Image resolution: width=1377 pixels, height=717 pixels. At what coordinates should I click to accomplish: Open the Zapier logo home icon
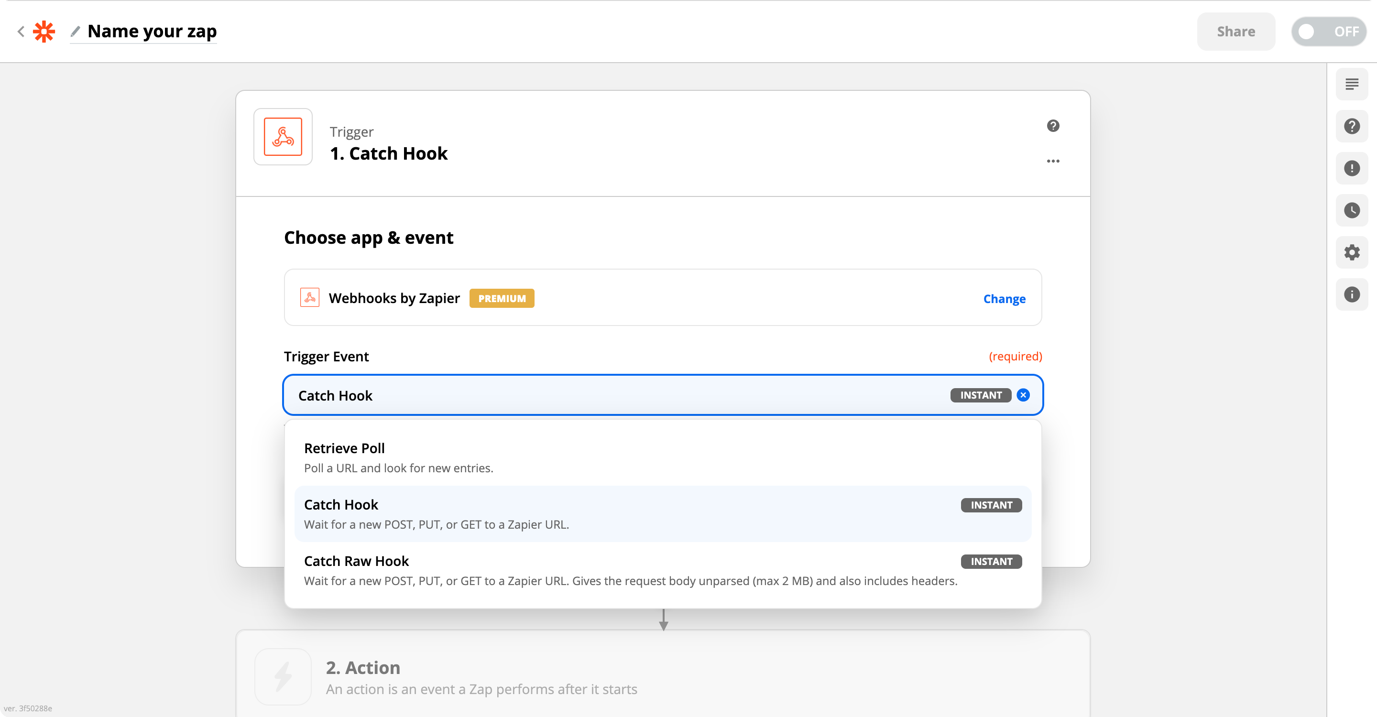pos(44,32)
